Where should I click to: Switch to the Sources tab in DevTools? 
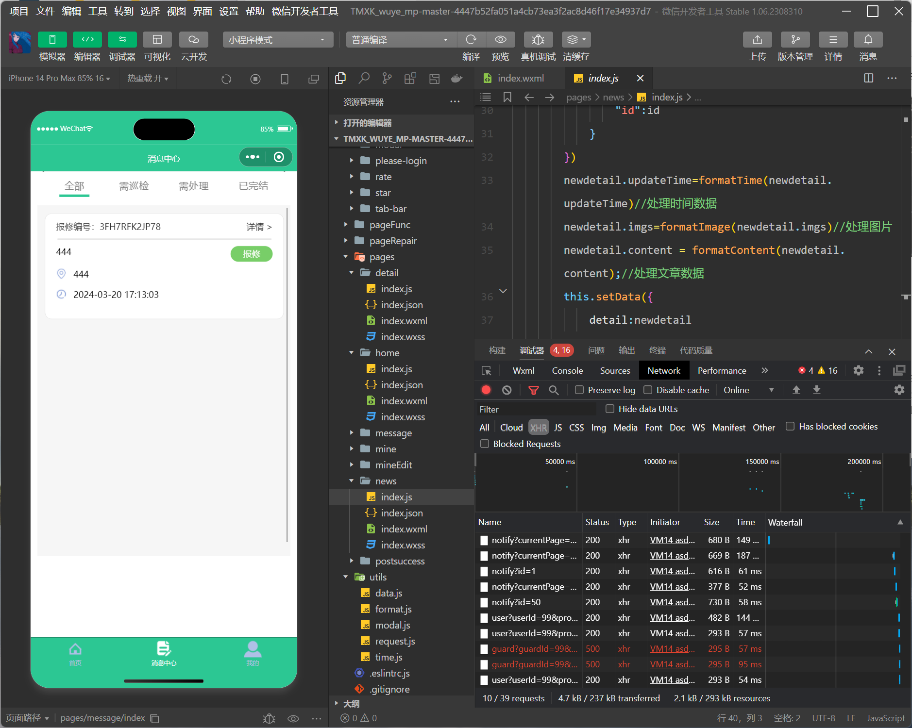click(615, 370)
